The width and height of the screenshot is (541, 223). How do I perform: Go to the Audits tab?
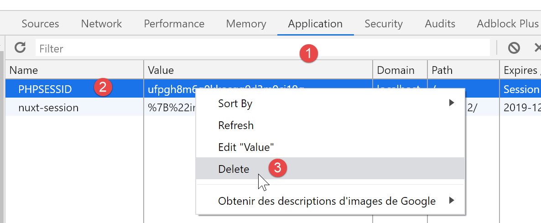(x=440, y=24)
